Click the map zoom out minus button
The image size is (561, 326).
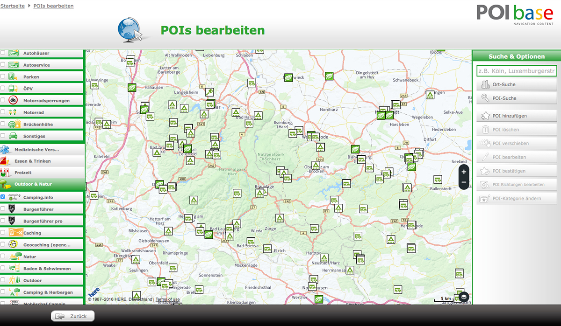pyautogui.click(x=463, y=182)
